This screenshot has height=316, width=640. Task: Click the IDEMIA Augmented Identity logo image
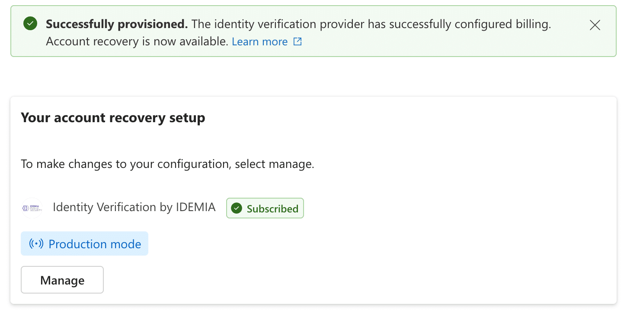32,208
